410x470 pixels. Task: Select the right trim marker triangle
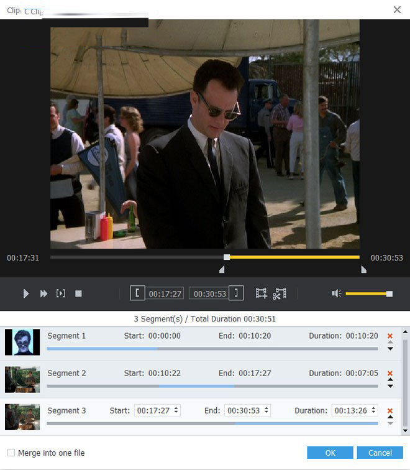[363, 270]
